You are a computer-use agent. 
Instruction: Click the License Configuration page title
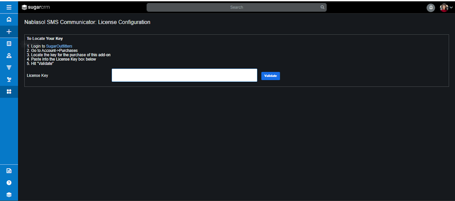pos(87,22)
